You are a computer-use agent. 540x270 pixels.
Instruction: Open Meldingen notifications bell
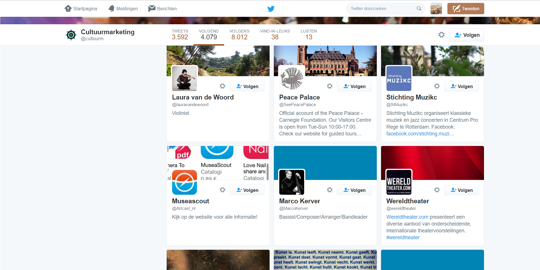tap(111, 9)
